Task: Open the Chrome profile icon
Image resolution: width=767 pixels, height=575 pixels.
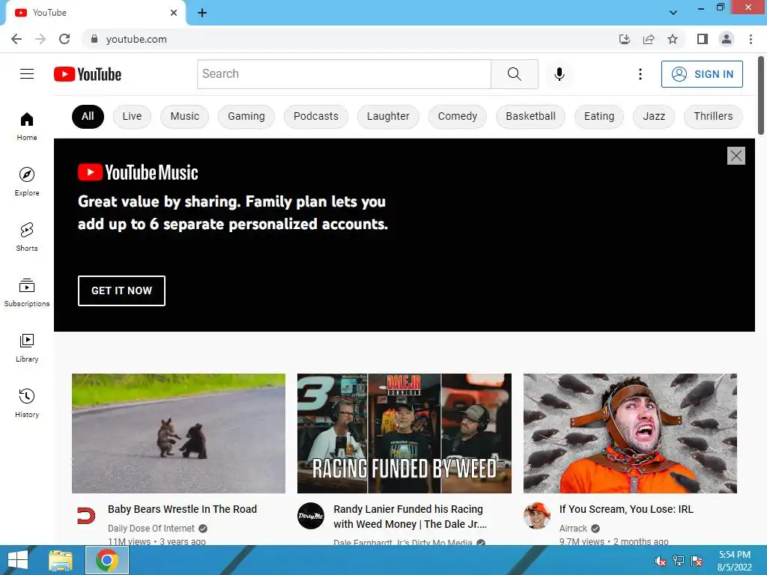Action: (x=727, y=39)
